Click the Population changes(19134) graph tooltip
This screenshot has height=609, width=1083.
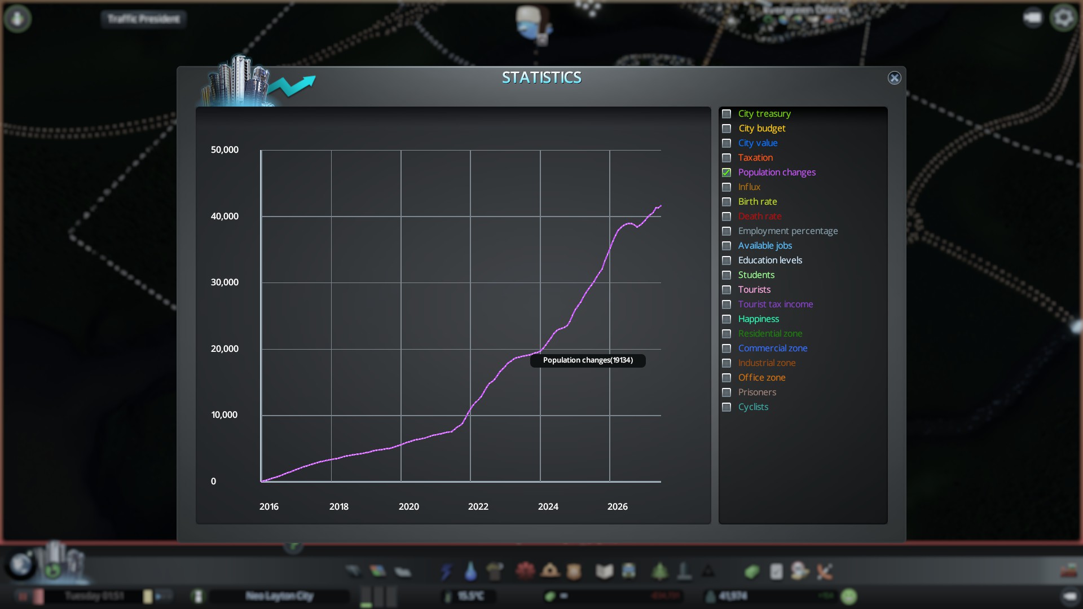coord(587,360)
